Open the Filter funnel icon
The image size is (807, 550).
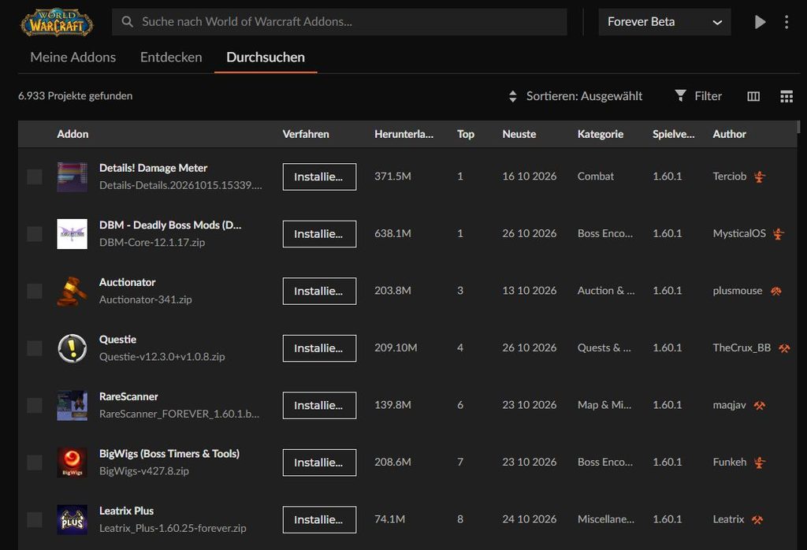pyautogui.click(x=680, y=95)
